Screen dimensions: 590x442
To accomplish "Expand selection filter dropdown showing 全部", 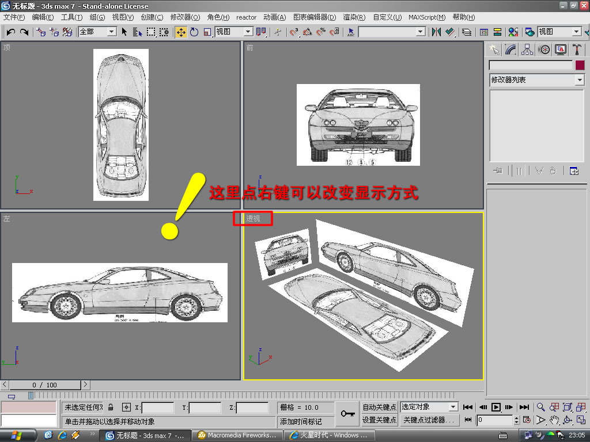I will (x=111, y=32).
